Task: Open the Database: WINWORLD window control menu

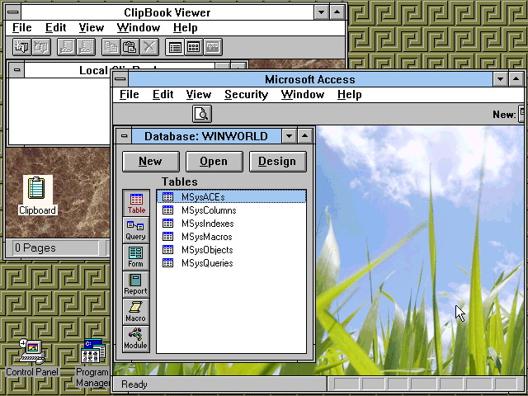Action: click(x=125, y=136)
